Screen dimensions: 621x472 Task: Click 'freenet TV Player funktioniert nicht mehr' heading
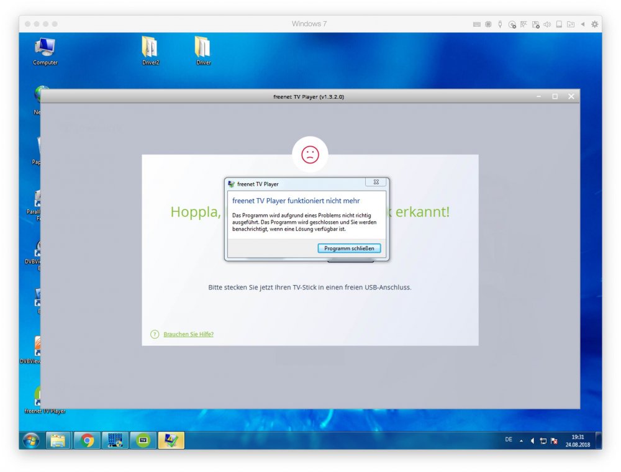296,201
